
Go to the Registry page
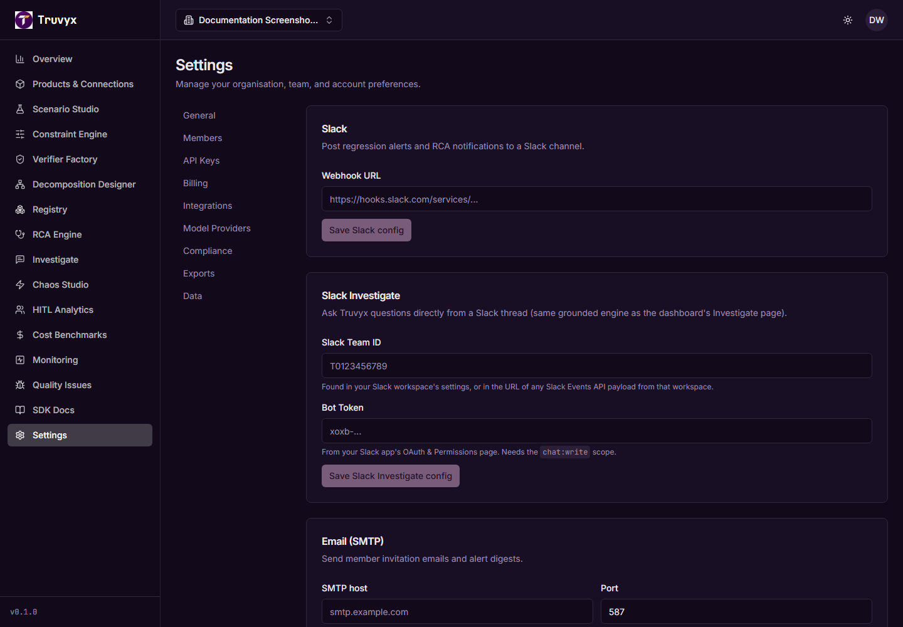click(x=80, y=209)
